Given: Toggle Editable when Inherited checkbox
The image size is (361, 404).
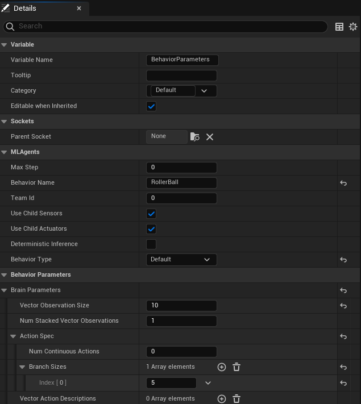Looking at the screenshot, I should (151, 106).
